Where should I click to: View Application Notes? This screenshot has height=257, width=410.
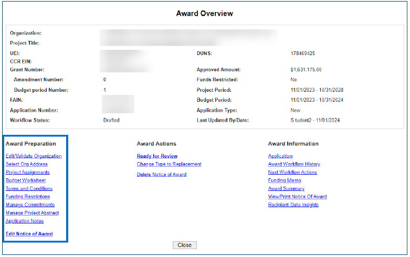pyautogui.click(x=25, y=221)
